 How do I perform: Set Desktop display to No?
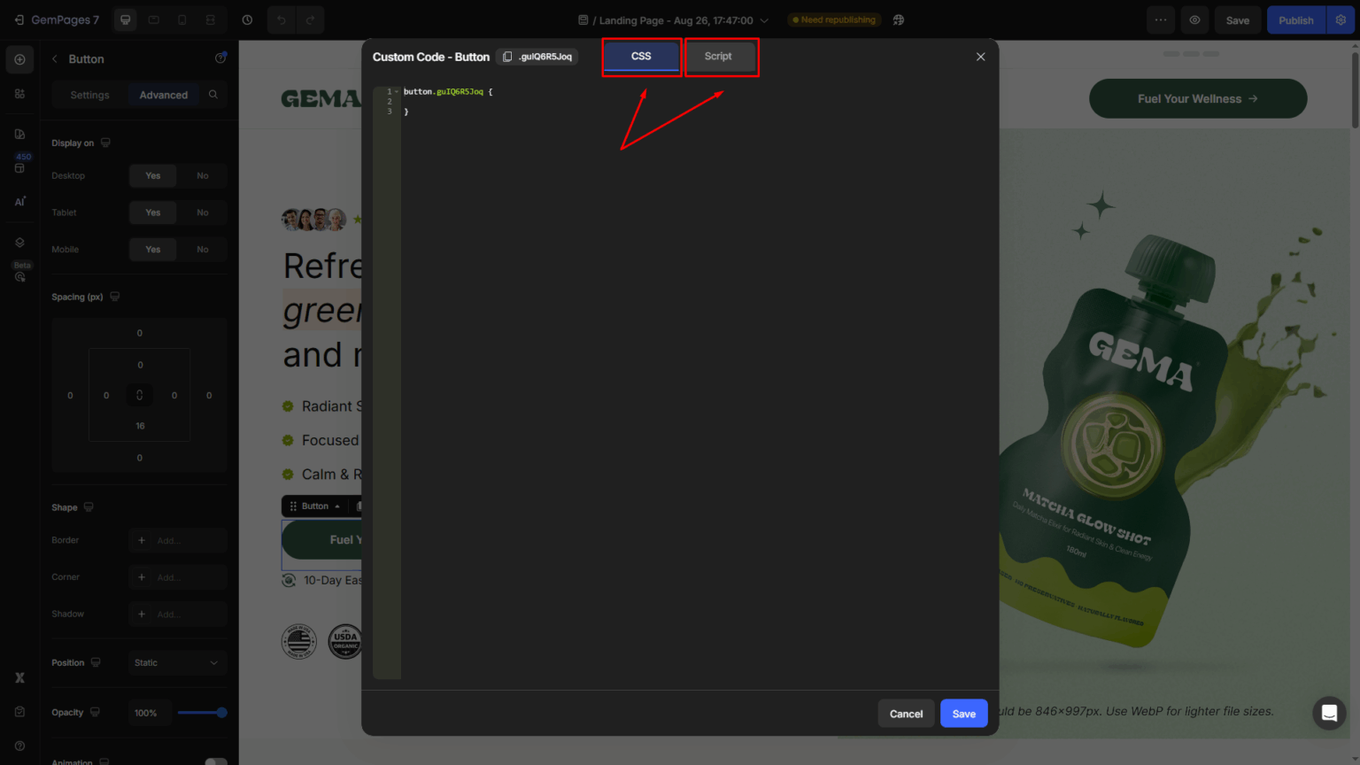pyautogui.click(x=203, y=175)
